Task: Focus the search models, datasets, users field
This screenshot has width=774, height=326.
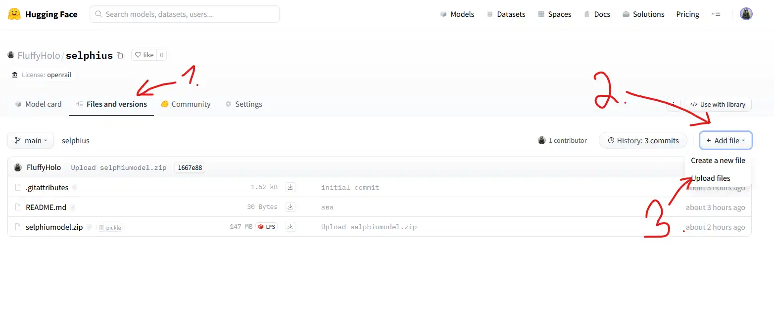Action: click(x=185, y=14)
